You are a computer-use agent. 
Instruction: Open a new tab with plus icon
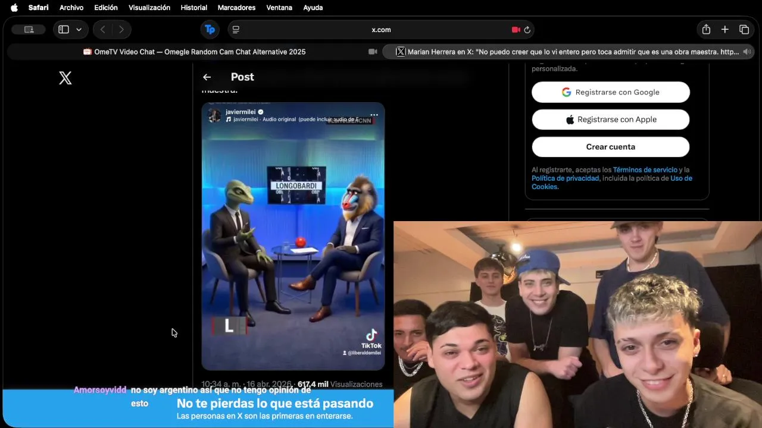click(x=725, y=30)
